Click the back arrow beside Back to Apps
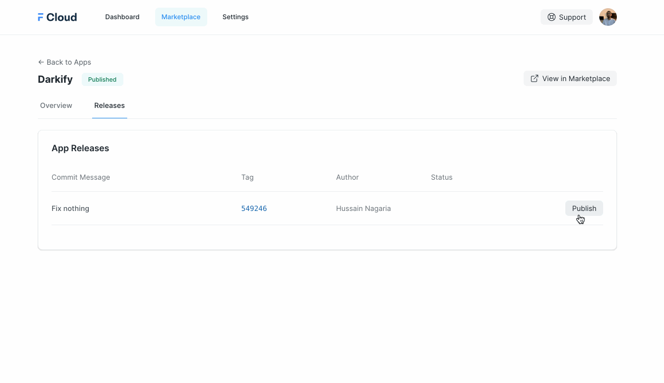Viewport: 664px width, 383px height. tap(41, 62)
